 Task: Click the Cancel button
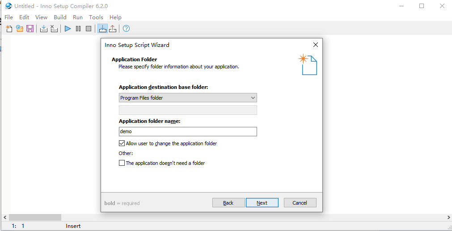click(300, 203)
